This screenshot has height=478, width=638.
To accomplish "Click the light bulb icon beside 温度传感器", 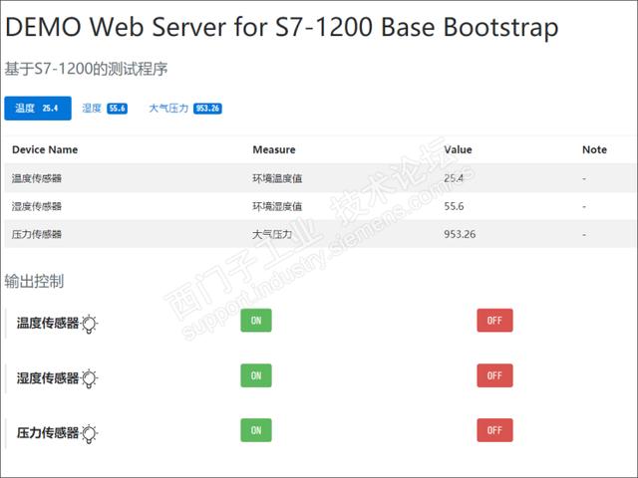I will [90, 324].
